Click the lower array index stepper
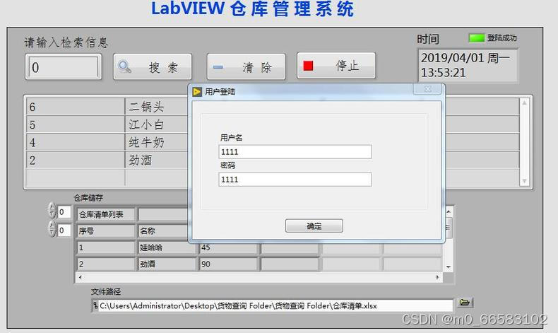This screenshot has height=333, width=558. 52,229
